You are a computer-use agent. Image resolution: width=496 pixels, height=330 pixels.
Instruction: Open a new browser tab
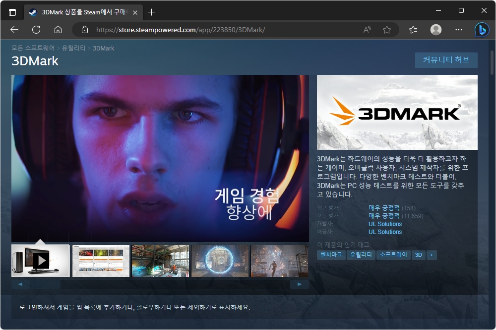click(151, 12)
